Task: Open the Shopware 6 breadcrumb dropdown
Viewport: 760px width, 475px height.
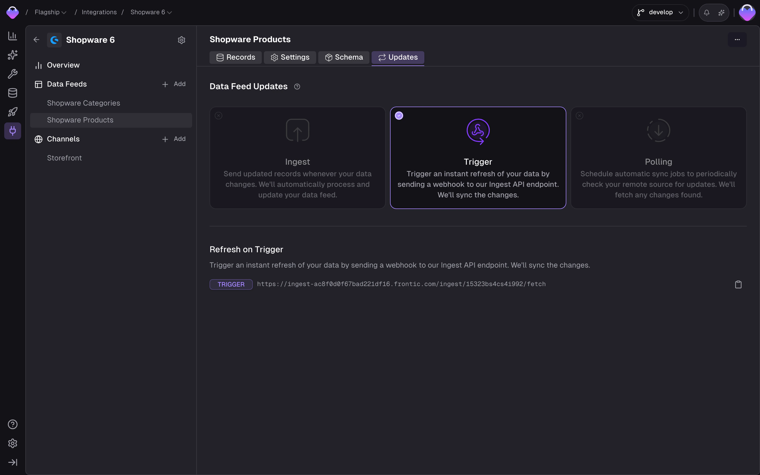Action: [151, 12]
